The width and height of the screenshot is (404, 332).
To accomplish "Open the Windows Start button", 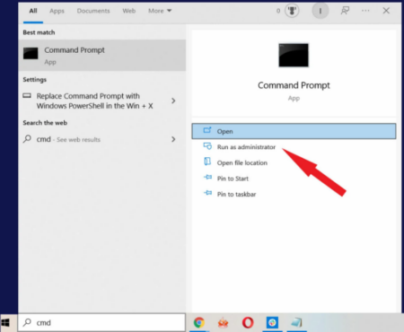I will (x=5, y=323).
